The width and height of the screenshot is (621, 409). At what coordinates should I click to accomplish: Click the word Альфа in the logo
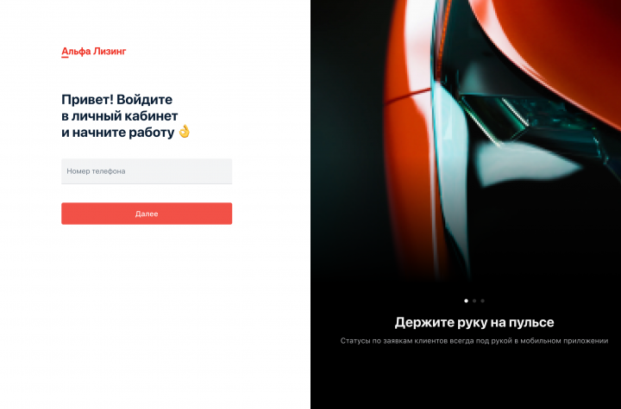76,52
